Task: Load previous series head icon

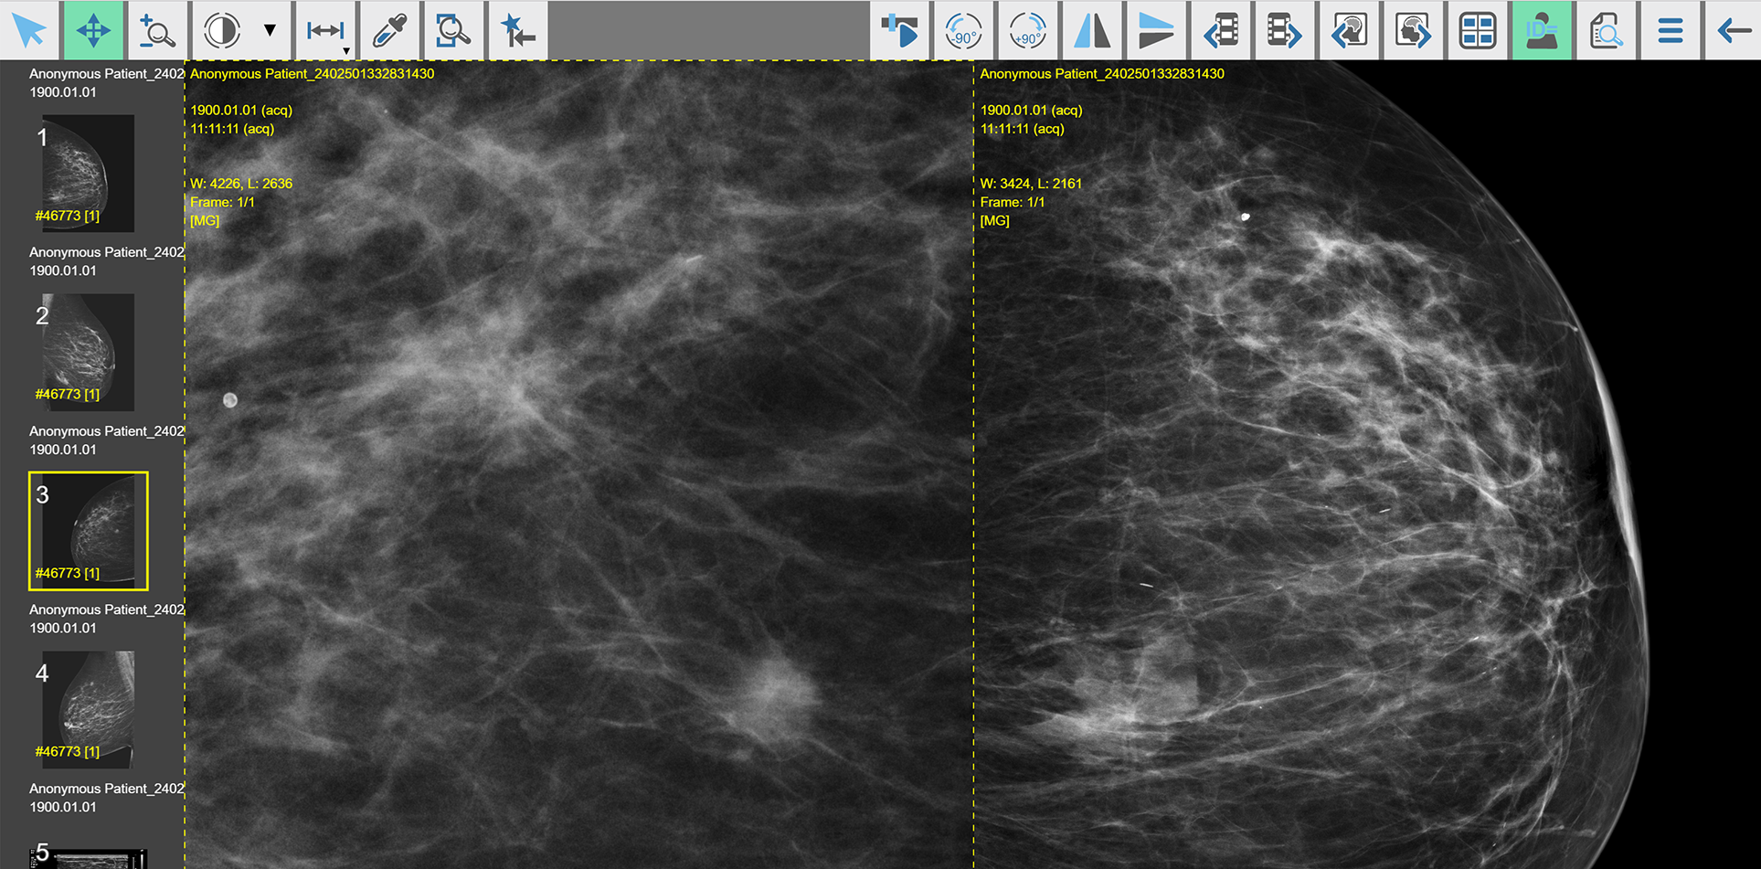Action: 1349,30
